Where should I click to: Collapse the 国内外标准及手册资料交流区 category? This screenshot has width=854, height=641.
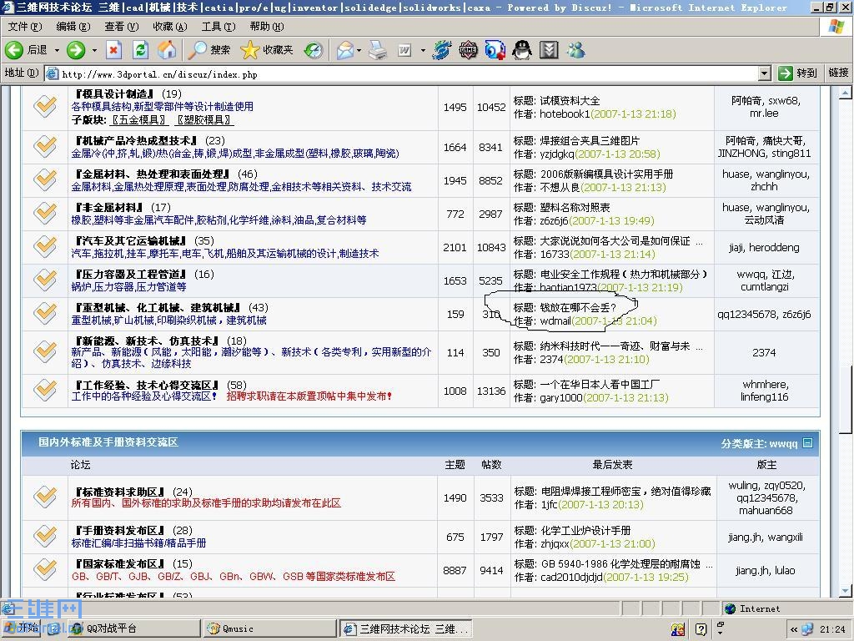click(807, 442)
